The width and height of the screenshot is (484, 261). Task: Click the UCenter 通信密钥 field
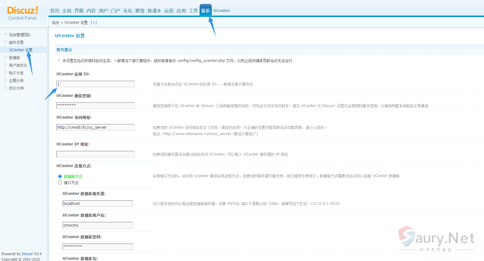95,106
